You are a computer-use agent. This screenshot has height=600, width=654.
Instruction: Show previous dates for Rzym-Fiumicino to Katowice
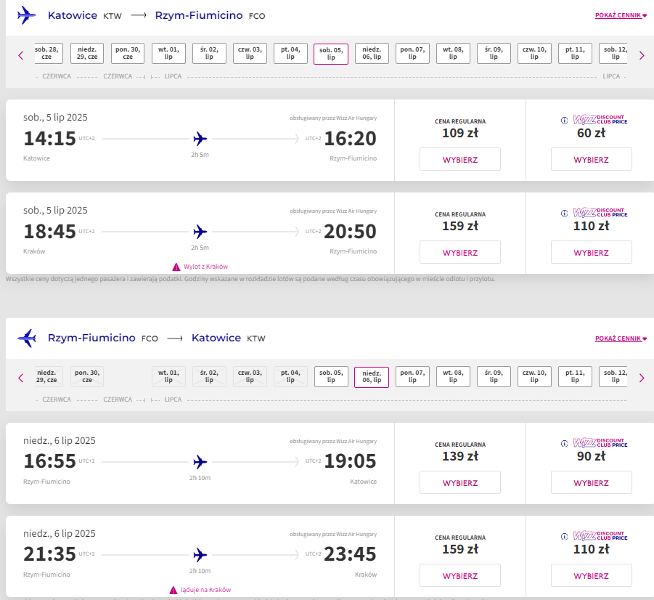(21, 378)
